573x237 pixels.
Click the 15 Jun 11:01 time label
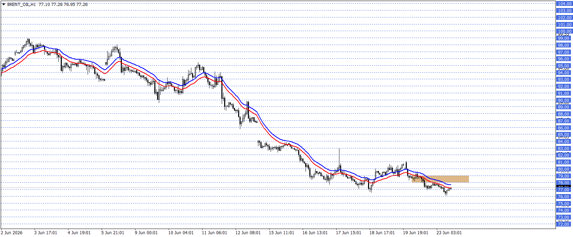pos(281,233)
